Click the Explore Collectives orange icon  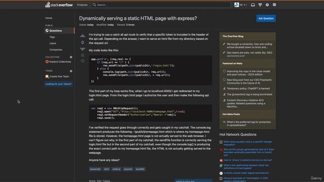47,62
